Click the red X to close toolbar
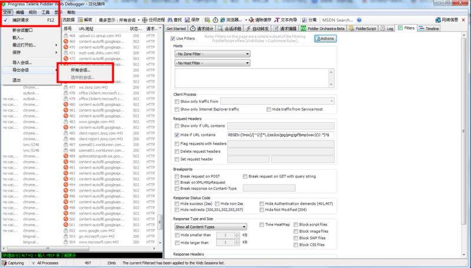 463,20
